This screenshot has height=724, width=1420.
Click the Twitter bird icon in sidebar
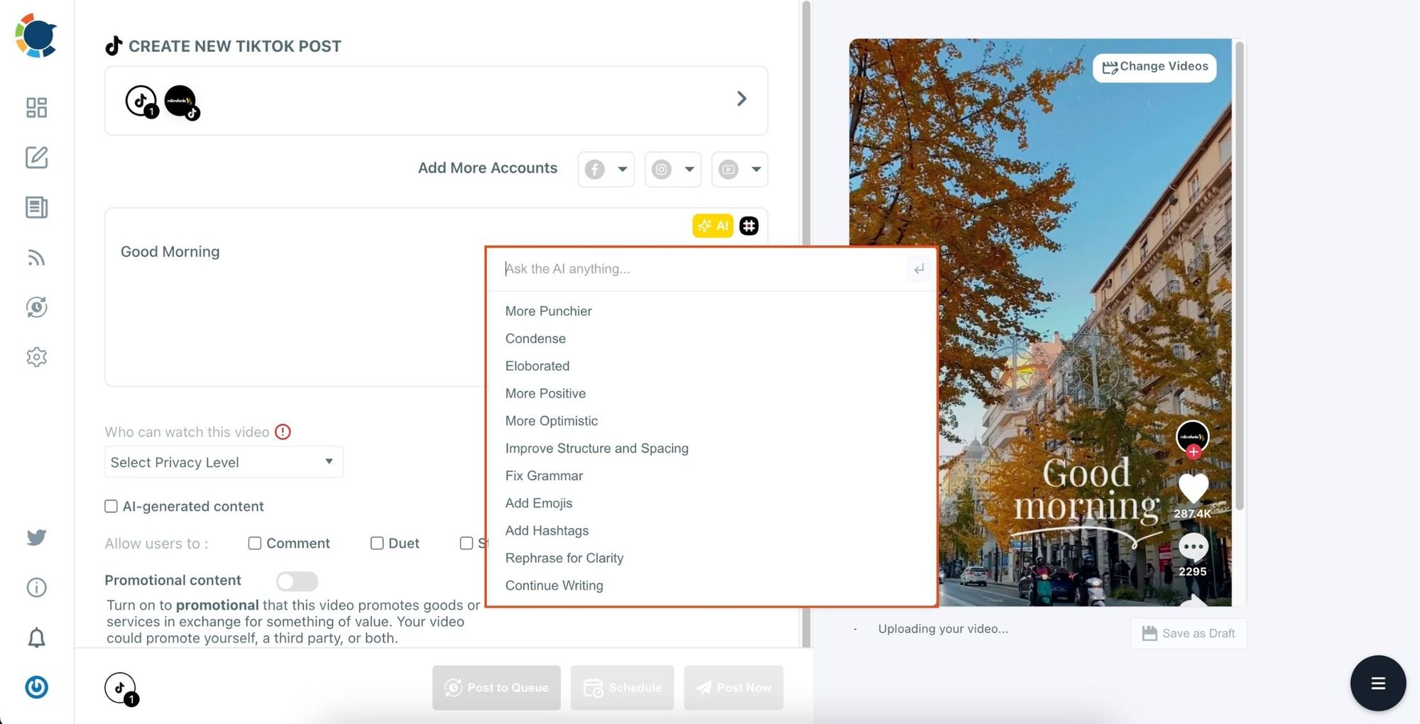click(x=36, y=537)
